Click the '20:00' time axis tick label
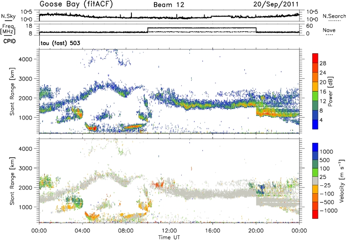 [x=256, y=231]
